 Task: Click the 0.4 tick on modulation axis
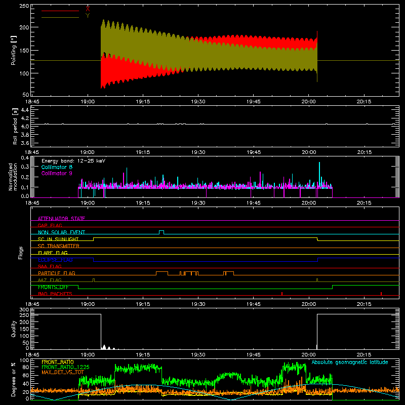(25, 157)
